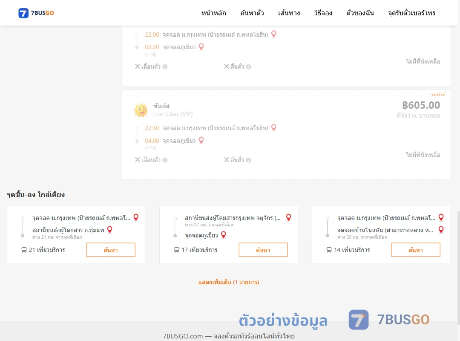Open จุดรับตั๋วเบอร์โทร menu item
Viewport: 460px width, 341px height.
(x=411, y=13)
